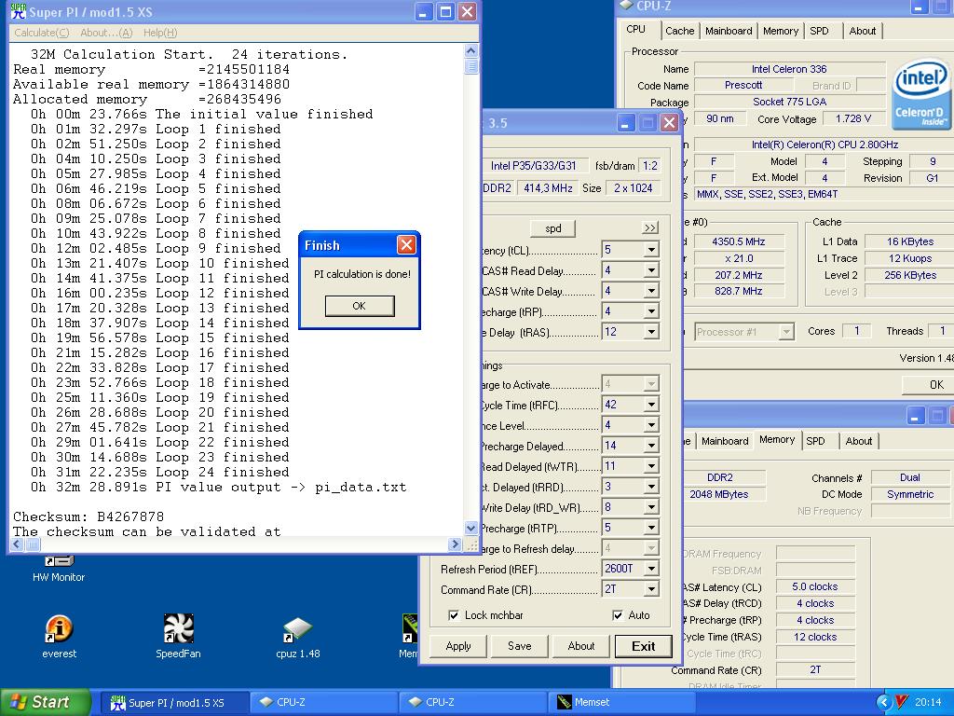
Task: Click the Checksum: B4267878 line
Action: point(89,516)
